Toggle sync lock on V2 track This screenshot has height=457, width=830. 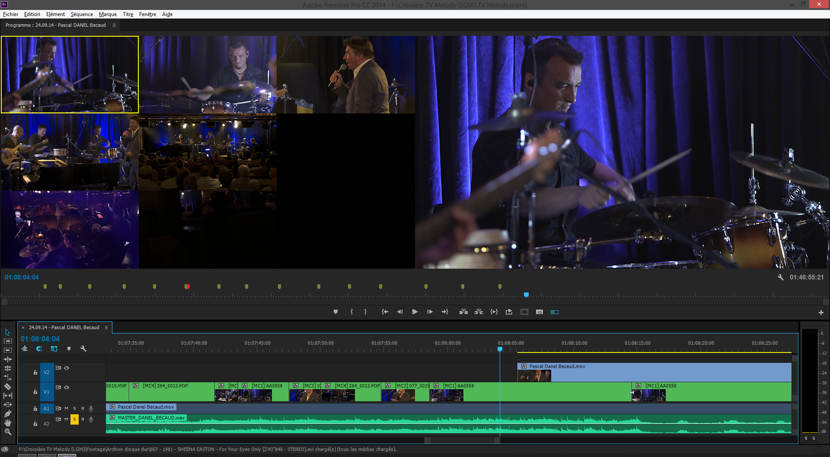point(58,368)
